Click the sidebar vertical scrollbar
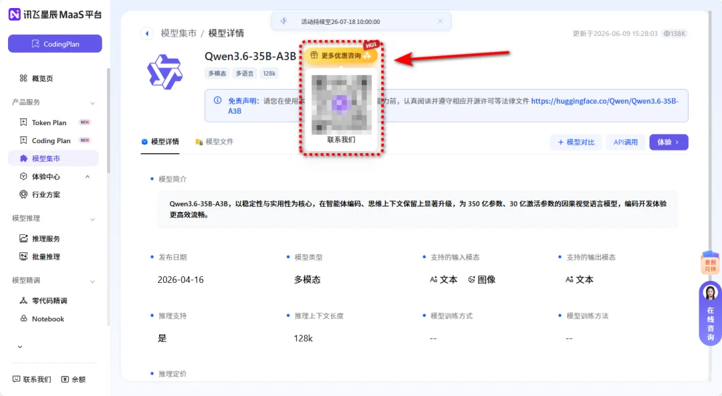Image resolution: width=722 pixels, height=396 pixels. coord(108,121)
